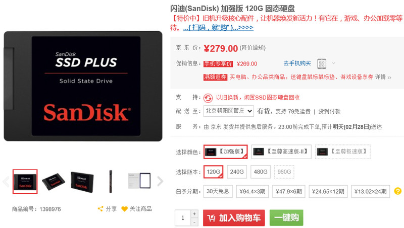Expand promotion details via 详情 link
This screenshot has width=404, height=228.
tap(383, 77)
